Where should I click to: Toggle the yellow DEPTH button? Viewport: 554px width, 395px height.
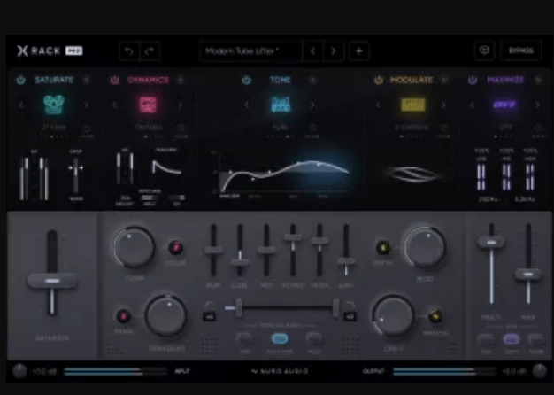pyautogui.click(x=383, y=247)
